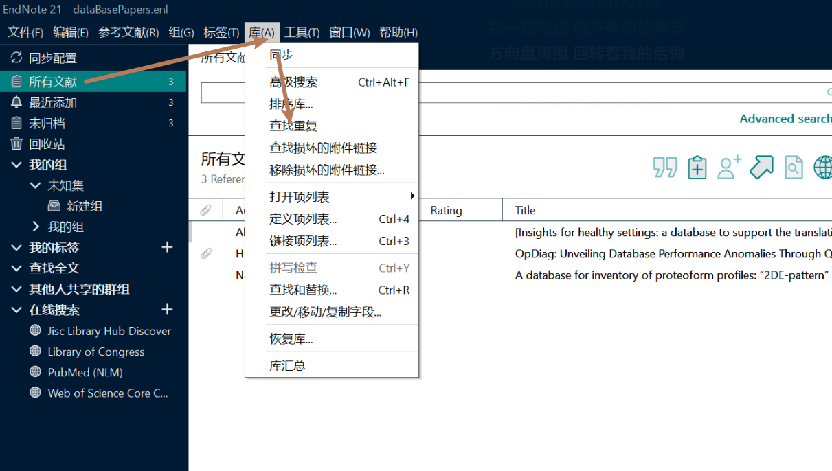
Task: Collapse the 在线搜索 section
Action: [17, 310]
